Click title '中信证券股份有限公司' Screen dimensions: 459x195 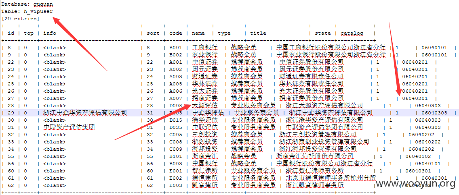pyautogui.click(x=312, y=62)
